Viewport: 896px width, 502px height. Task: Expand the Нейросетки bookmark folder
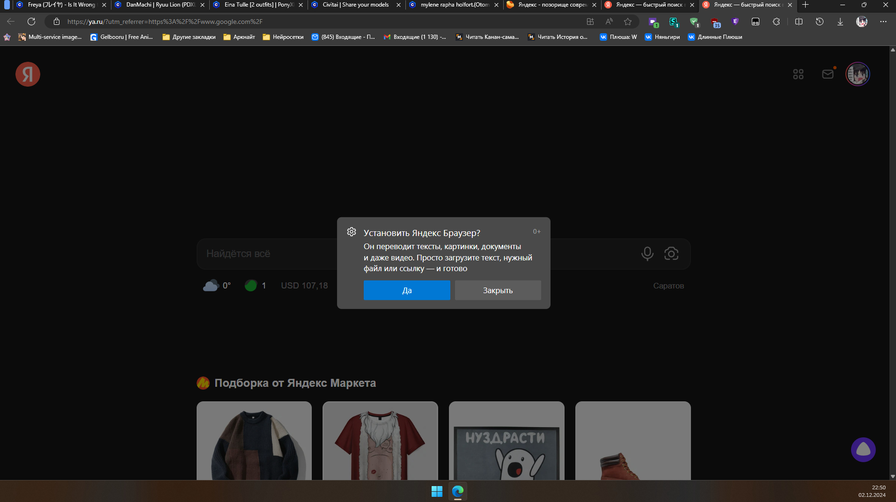coord(283,37)
